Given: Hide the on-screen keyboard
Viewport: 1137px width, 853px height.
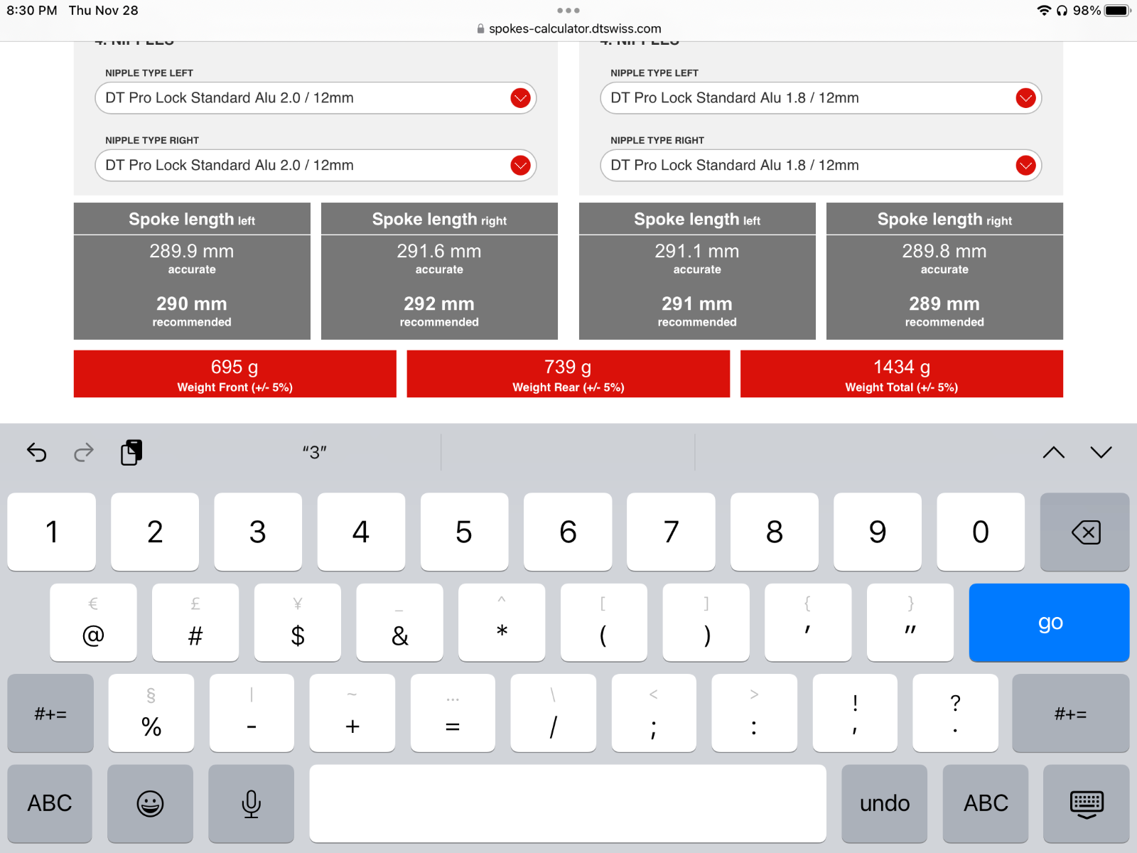Looking at the screenshot, I should [1086, 803].
